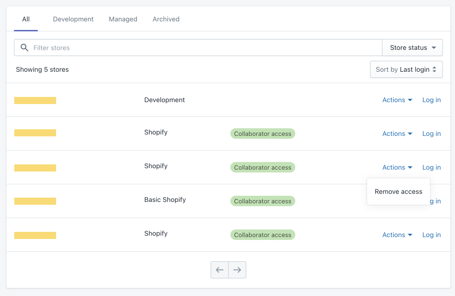Expand Actions for the last Shopify store

(x=397, y=235)
